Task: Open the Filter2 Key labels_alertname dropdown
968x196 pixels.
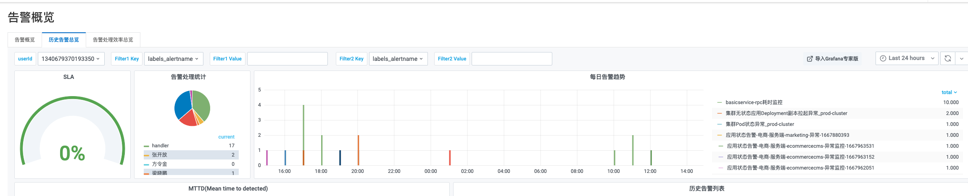Action: pyautogui.click(x=398, y=59)
